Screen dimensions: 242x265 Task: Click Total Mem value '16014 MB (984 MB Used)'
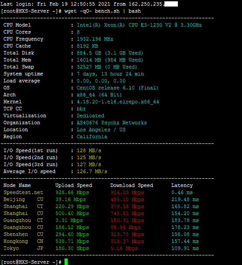coord(110,60)
